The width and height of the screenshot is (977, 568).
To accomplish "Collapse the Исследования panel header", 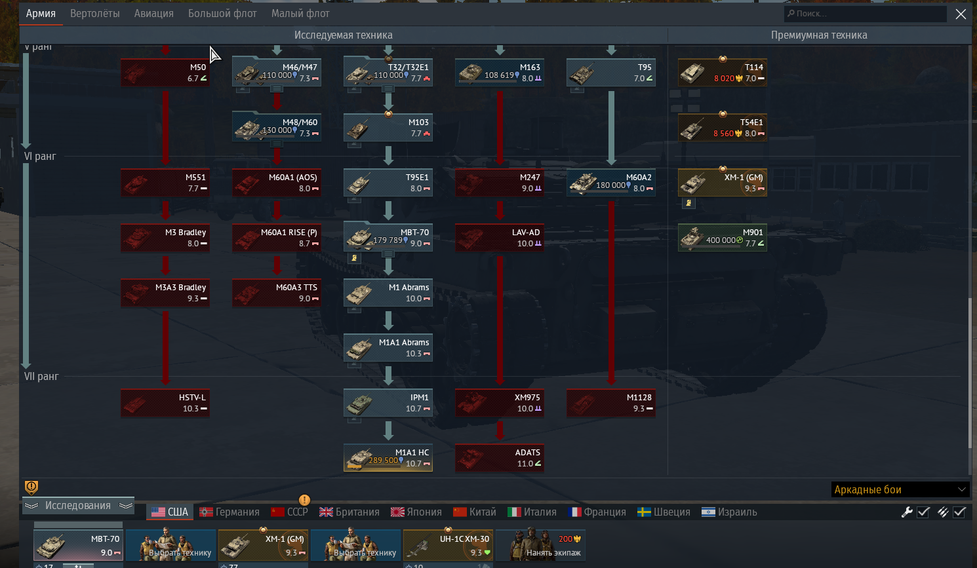I will pos(78,505).
